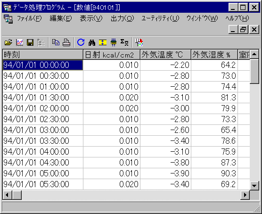Refresh data with the blue circular arrow
The image size is (262, 214).
(x=81, y=42)
